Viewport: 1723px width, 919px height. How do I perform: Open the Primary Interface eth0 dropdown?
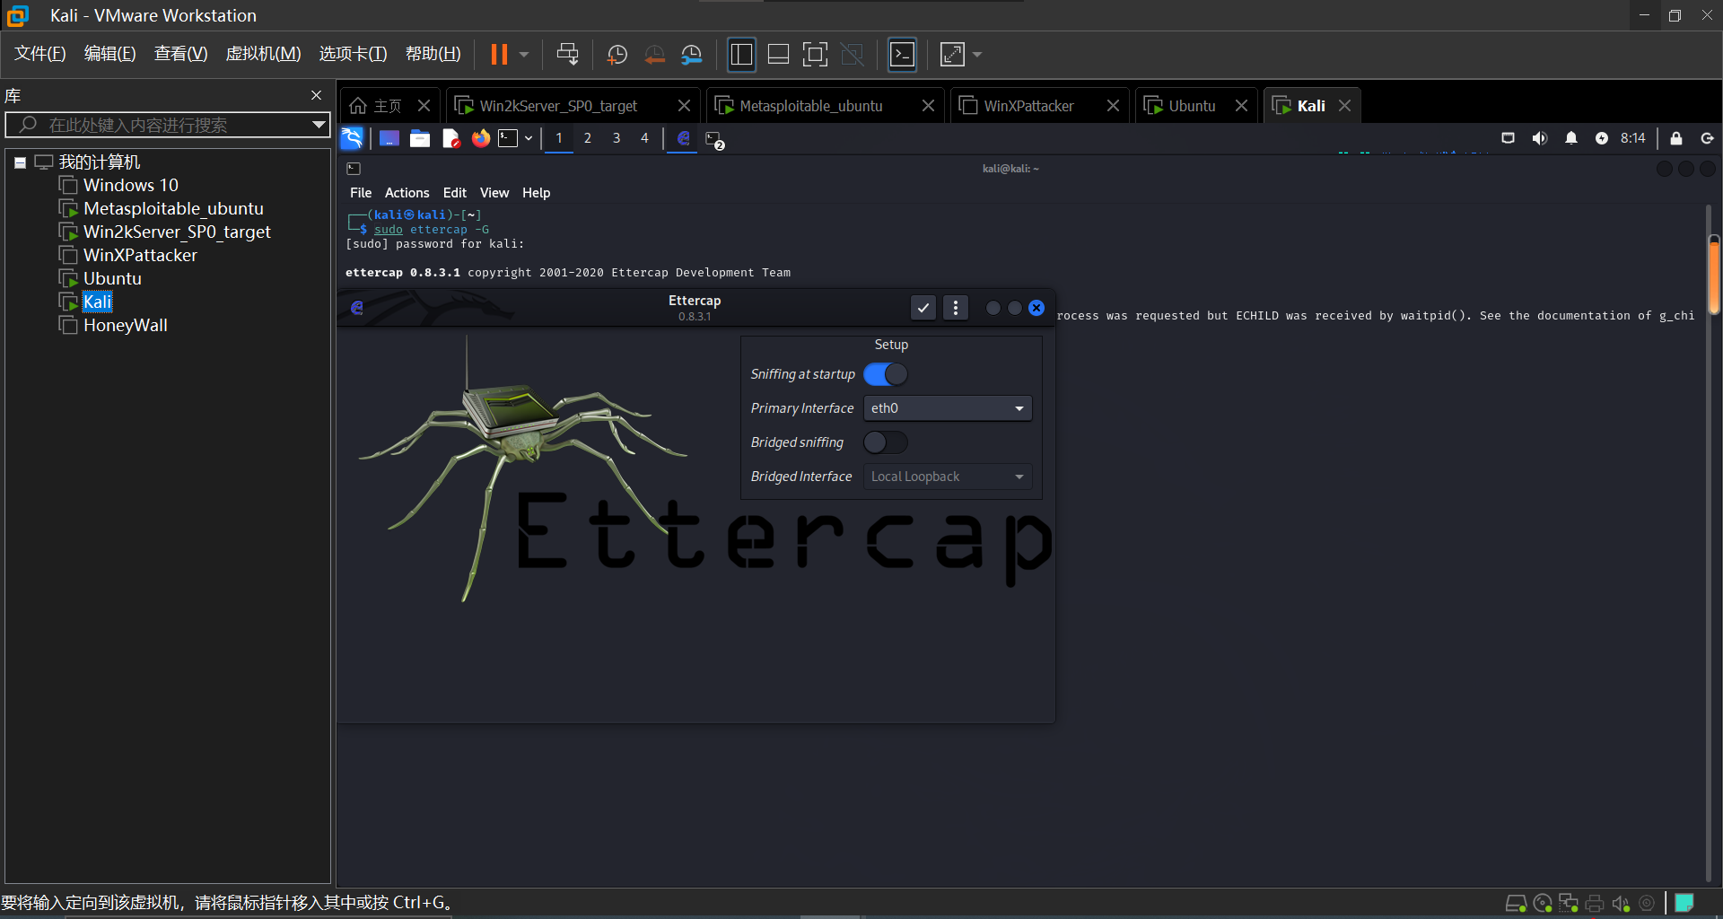pos(947,408)
